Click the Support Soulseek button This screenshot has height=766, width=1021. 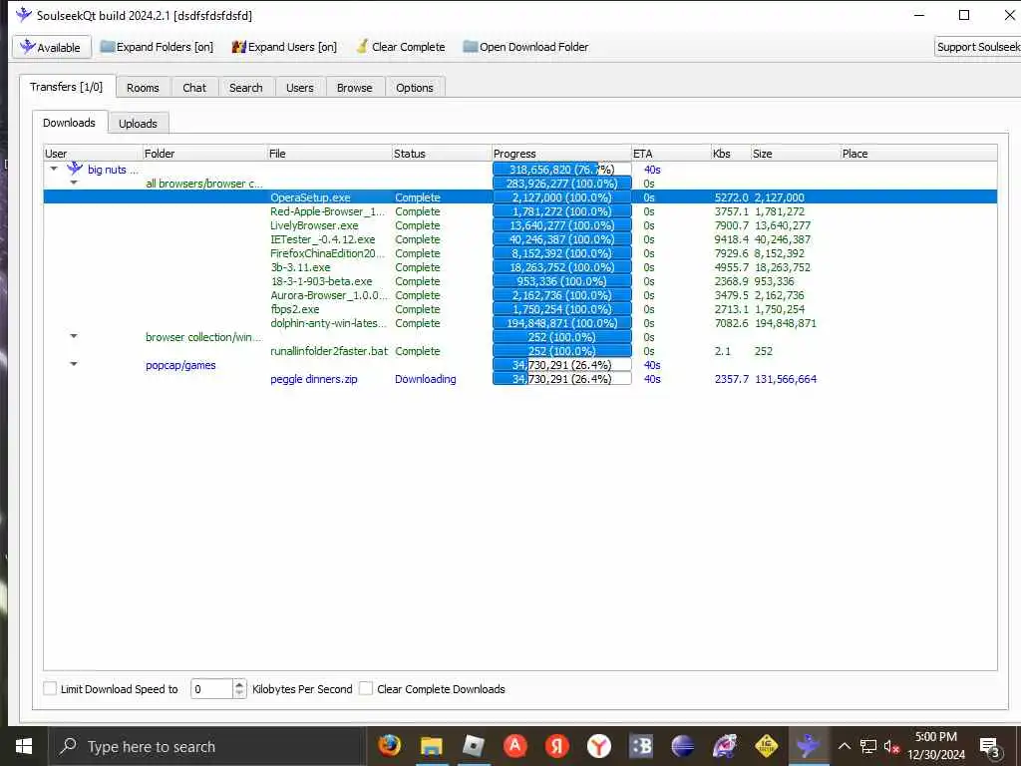tap(977, 47)
